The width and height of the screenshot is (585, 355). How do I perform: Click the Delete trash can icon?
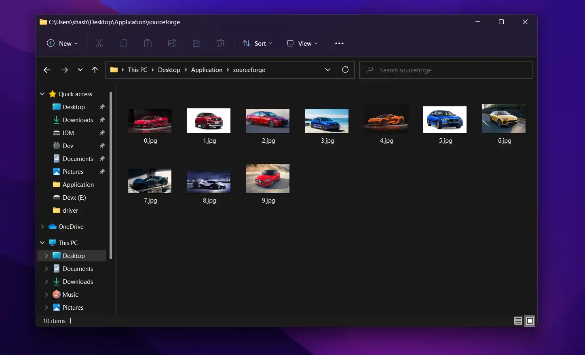point(221,43)
